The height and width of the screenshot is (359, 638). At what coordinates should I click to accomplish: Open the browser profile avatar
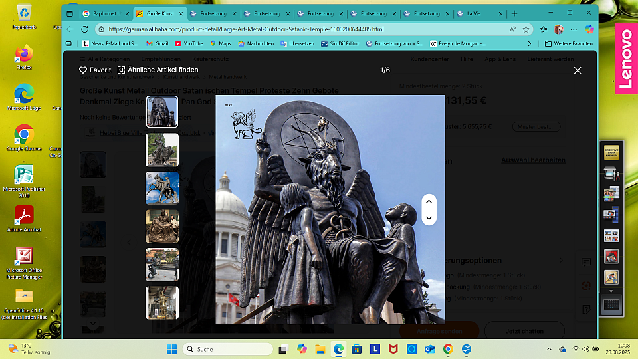tap(559, 29)
